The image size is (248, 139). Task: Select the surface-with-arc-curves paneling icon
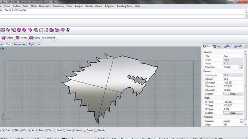coord(14,30)
